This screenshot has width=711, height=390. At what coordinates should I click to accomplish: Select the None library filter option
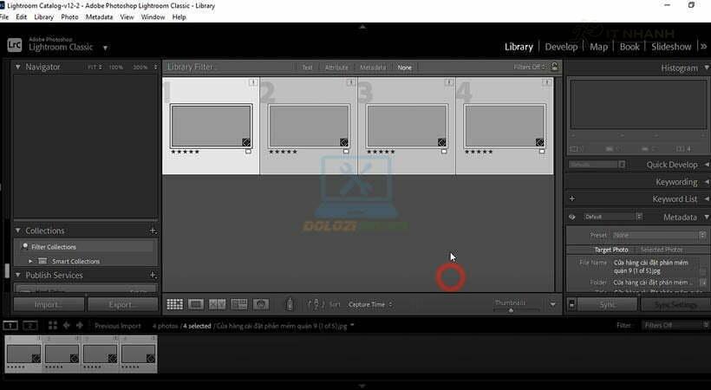(x=404, y=68)
